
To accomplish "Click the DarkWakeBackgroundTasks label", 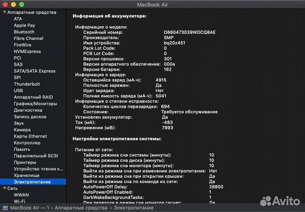I will click(x=114, y=198).
